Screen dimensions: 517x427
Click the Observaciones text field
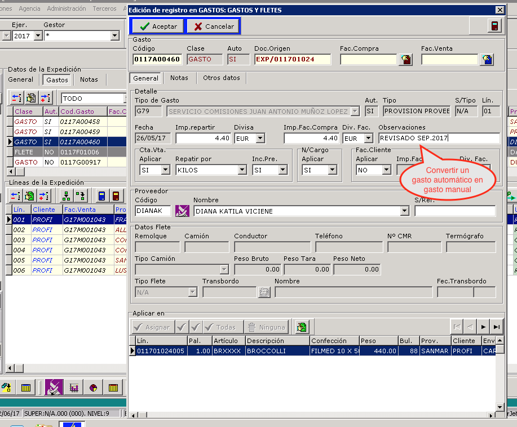(439, 138)
